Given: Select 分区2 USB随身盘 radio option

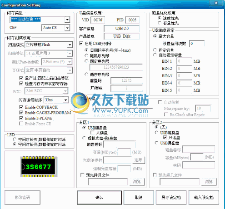Looking at the screenshot, I should click(156, 133).
